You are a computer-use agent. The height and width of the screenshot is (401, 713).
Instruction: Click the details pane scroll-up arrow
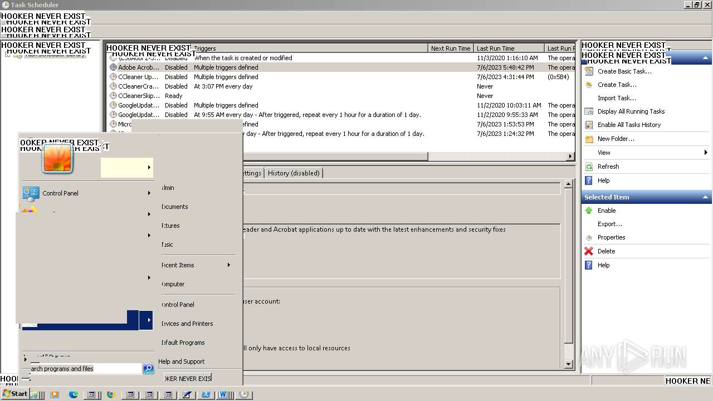point(568,184)
